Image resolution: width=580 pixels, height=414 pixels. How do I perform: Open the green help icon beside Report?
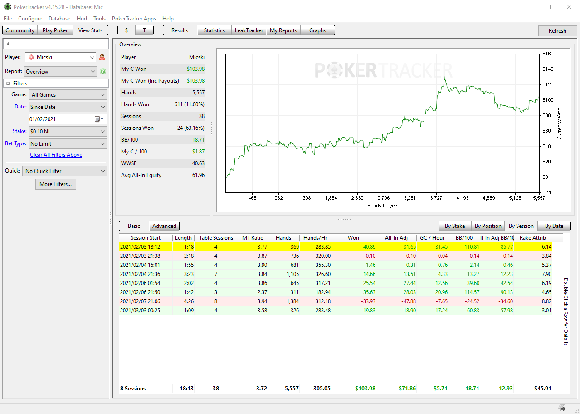coord(103,72)
